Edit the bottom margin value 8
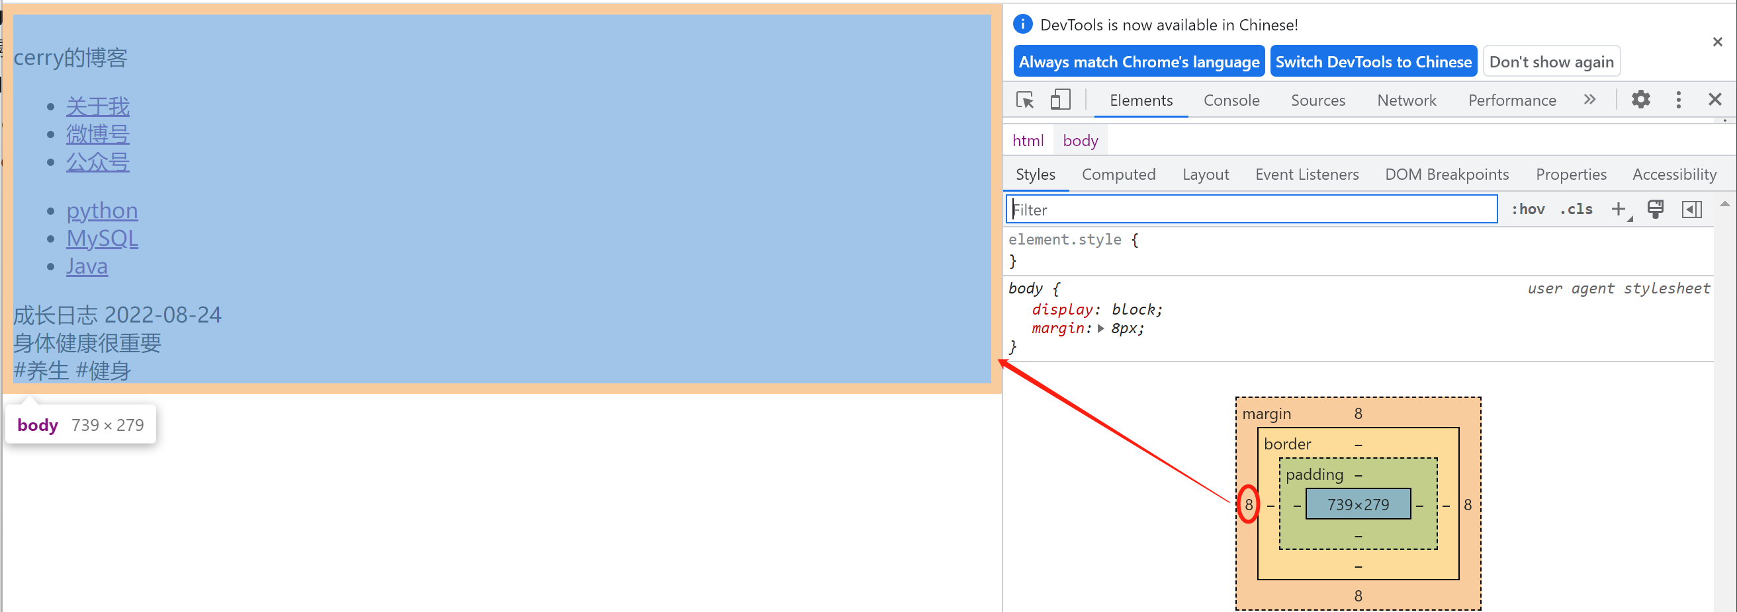The image size is (1737, 612). pyautogui.click(x=1358, y=596)
